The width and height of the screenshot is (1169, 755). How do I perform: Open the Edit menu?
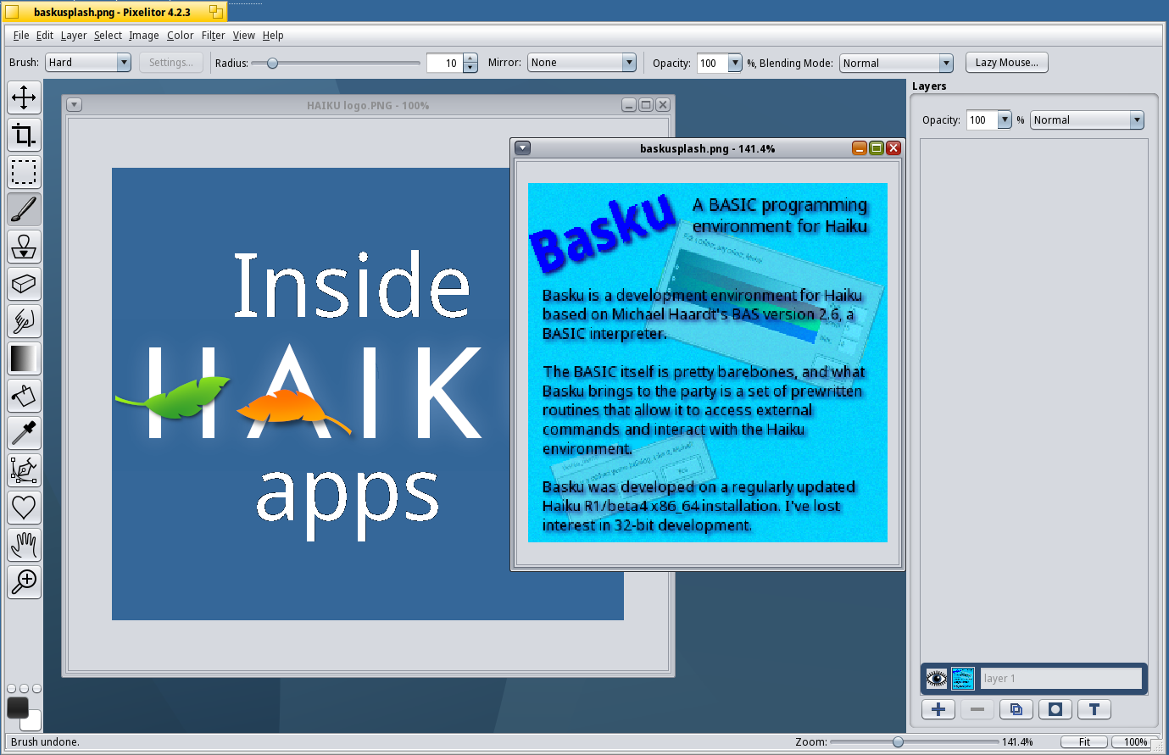(45, 36)
